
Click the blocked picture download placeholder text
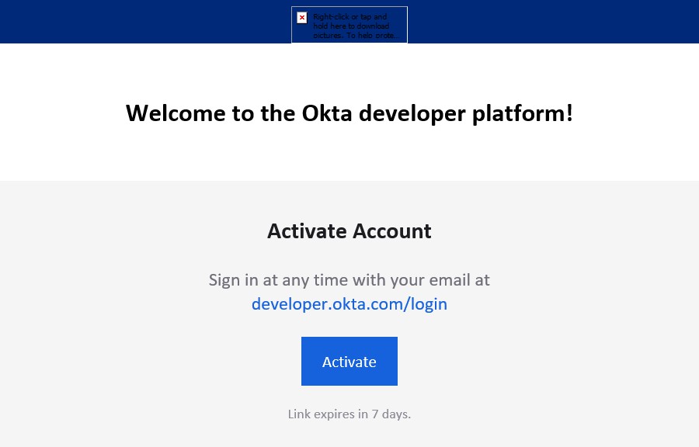[355, 26]
